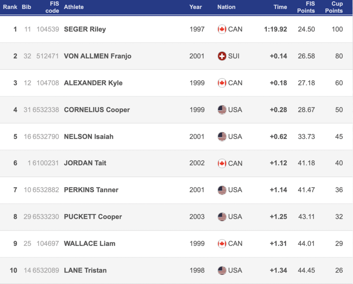
Task: Click the Year column header
Action: click(195, 7)
